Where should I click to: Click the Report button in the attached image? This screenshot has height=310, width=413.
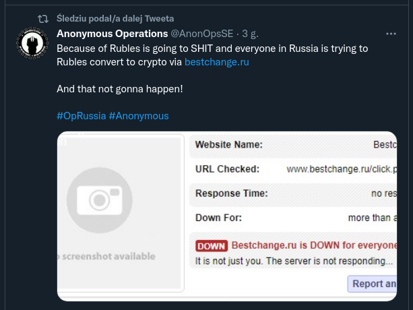[x=372, y=284]
